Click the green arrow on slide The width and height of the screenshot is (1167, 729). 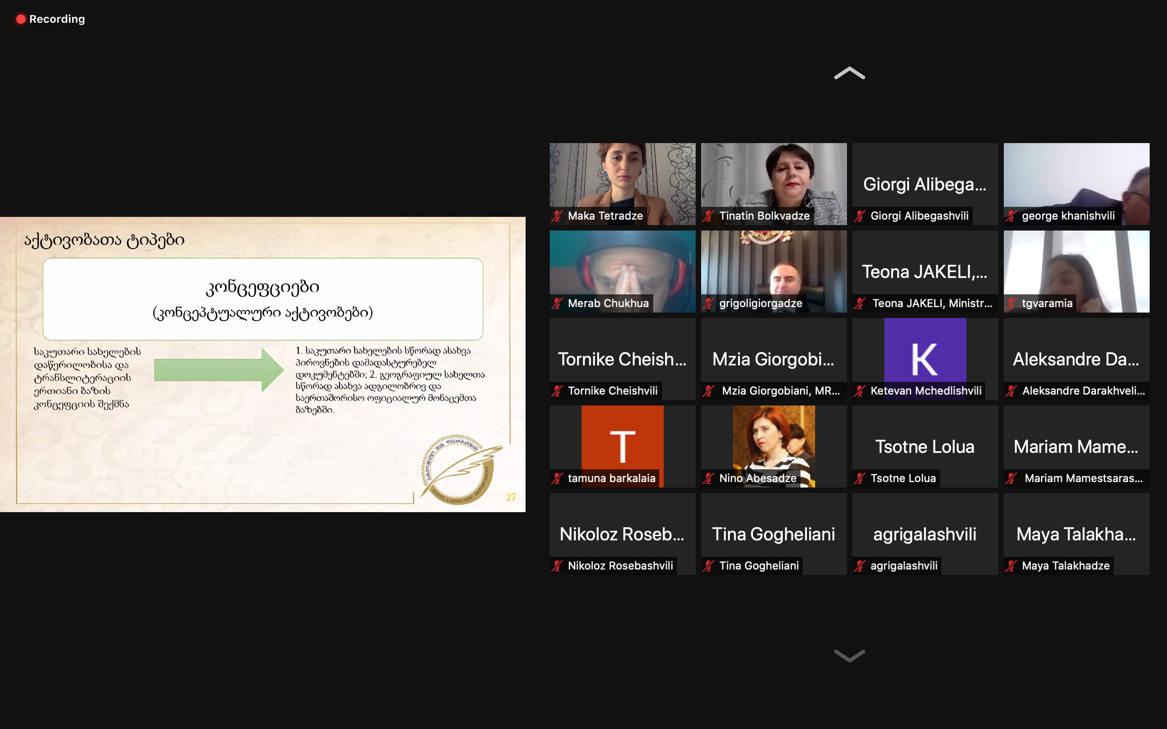(x=218, y=370)
